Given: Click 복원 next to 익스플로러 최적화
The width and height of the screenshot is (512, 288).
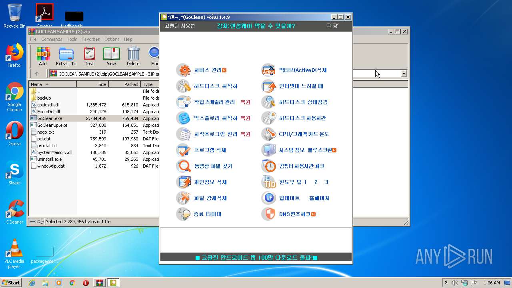Looking at the screenshot, I should tap(245, 118).
